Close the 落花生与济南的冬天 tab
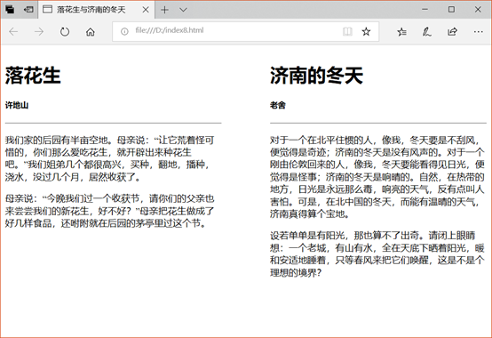 click(x=146, y=10)
